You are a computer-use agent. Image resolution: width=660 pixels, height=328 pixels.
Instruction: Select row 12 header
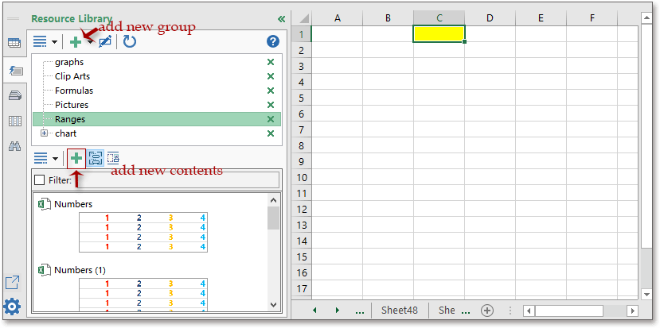click(301, 209)
